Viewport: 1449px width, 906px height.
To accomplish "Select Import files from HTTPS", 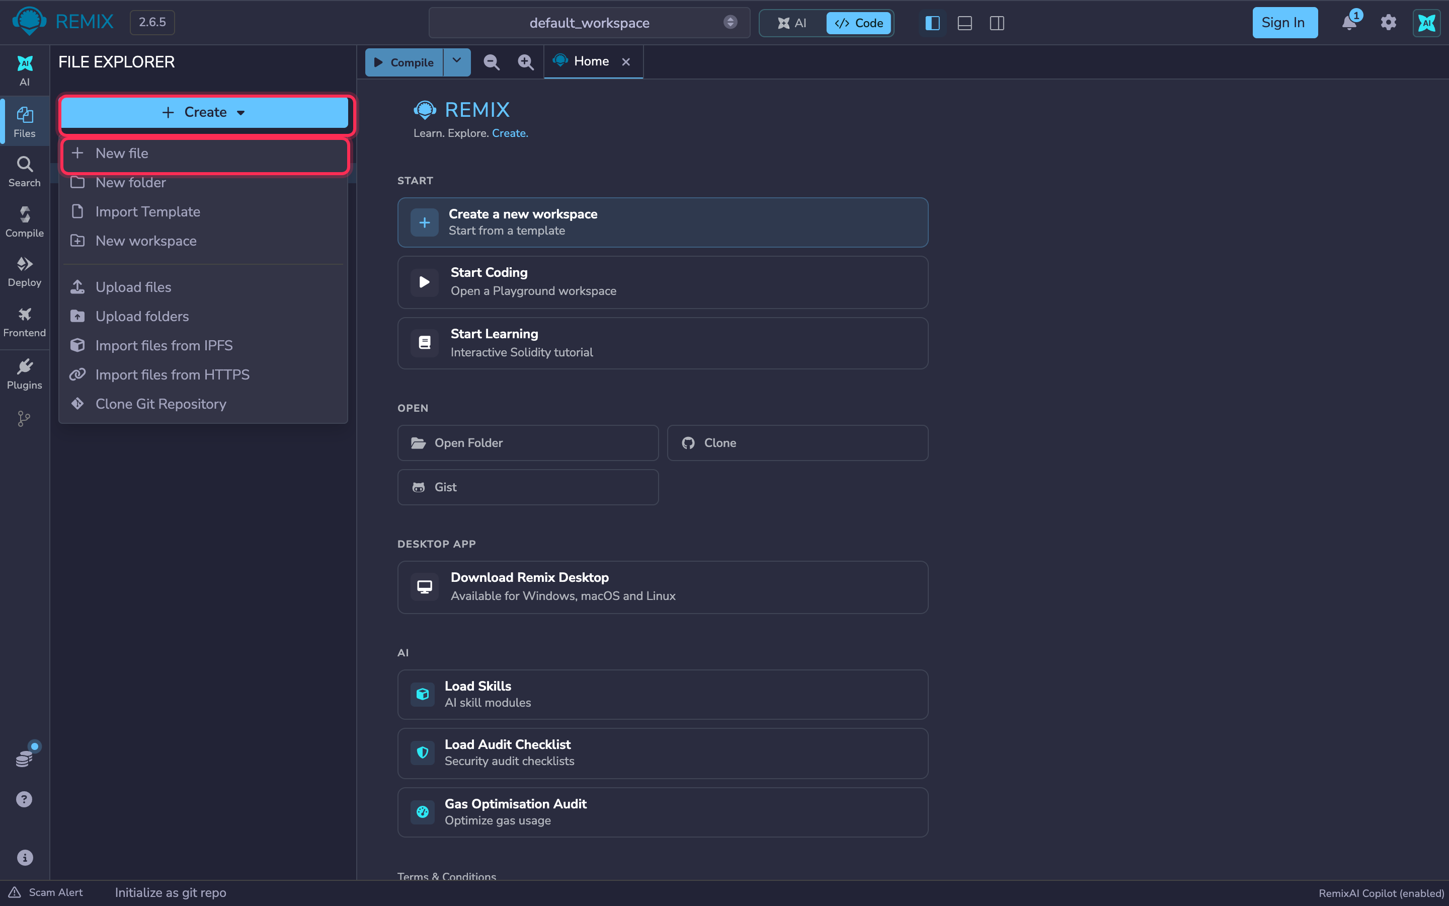I will [204, 374].
